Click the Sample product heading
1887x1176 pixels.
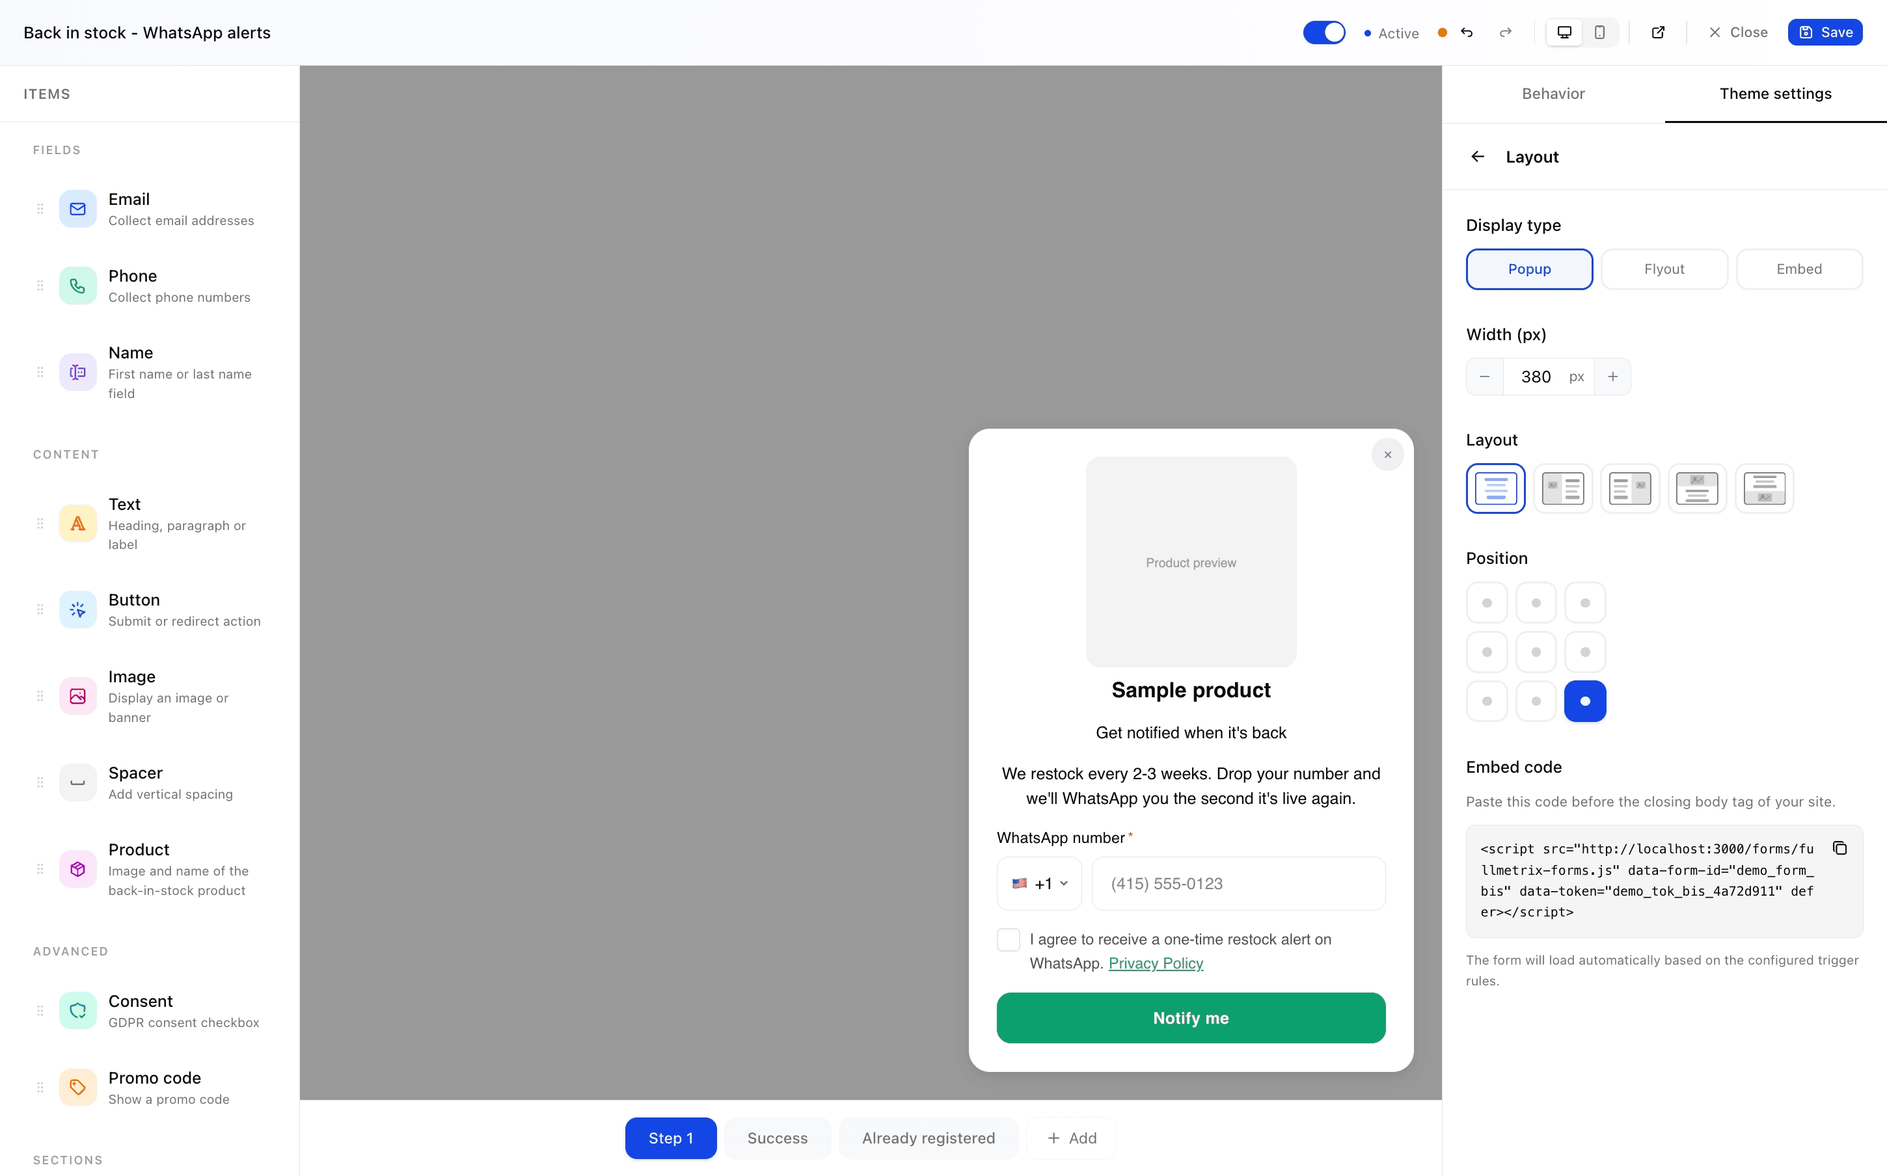[x=1191, y=691]
